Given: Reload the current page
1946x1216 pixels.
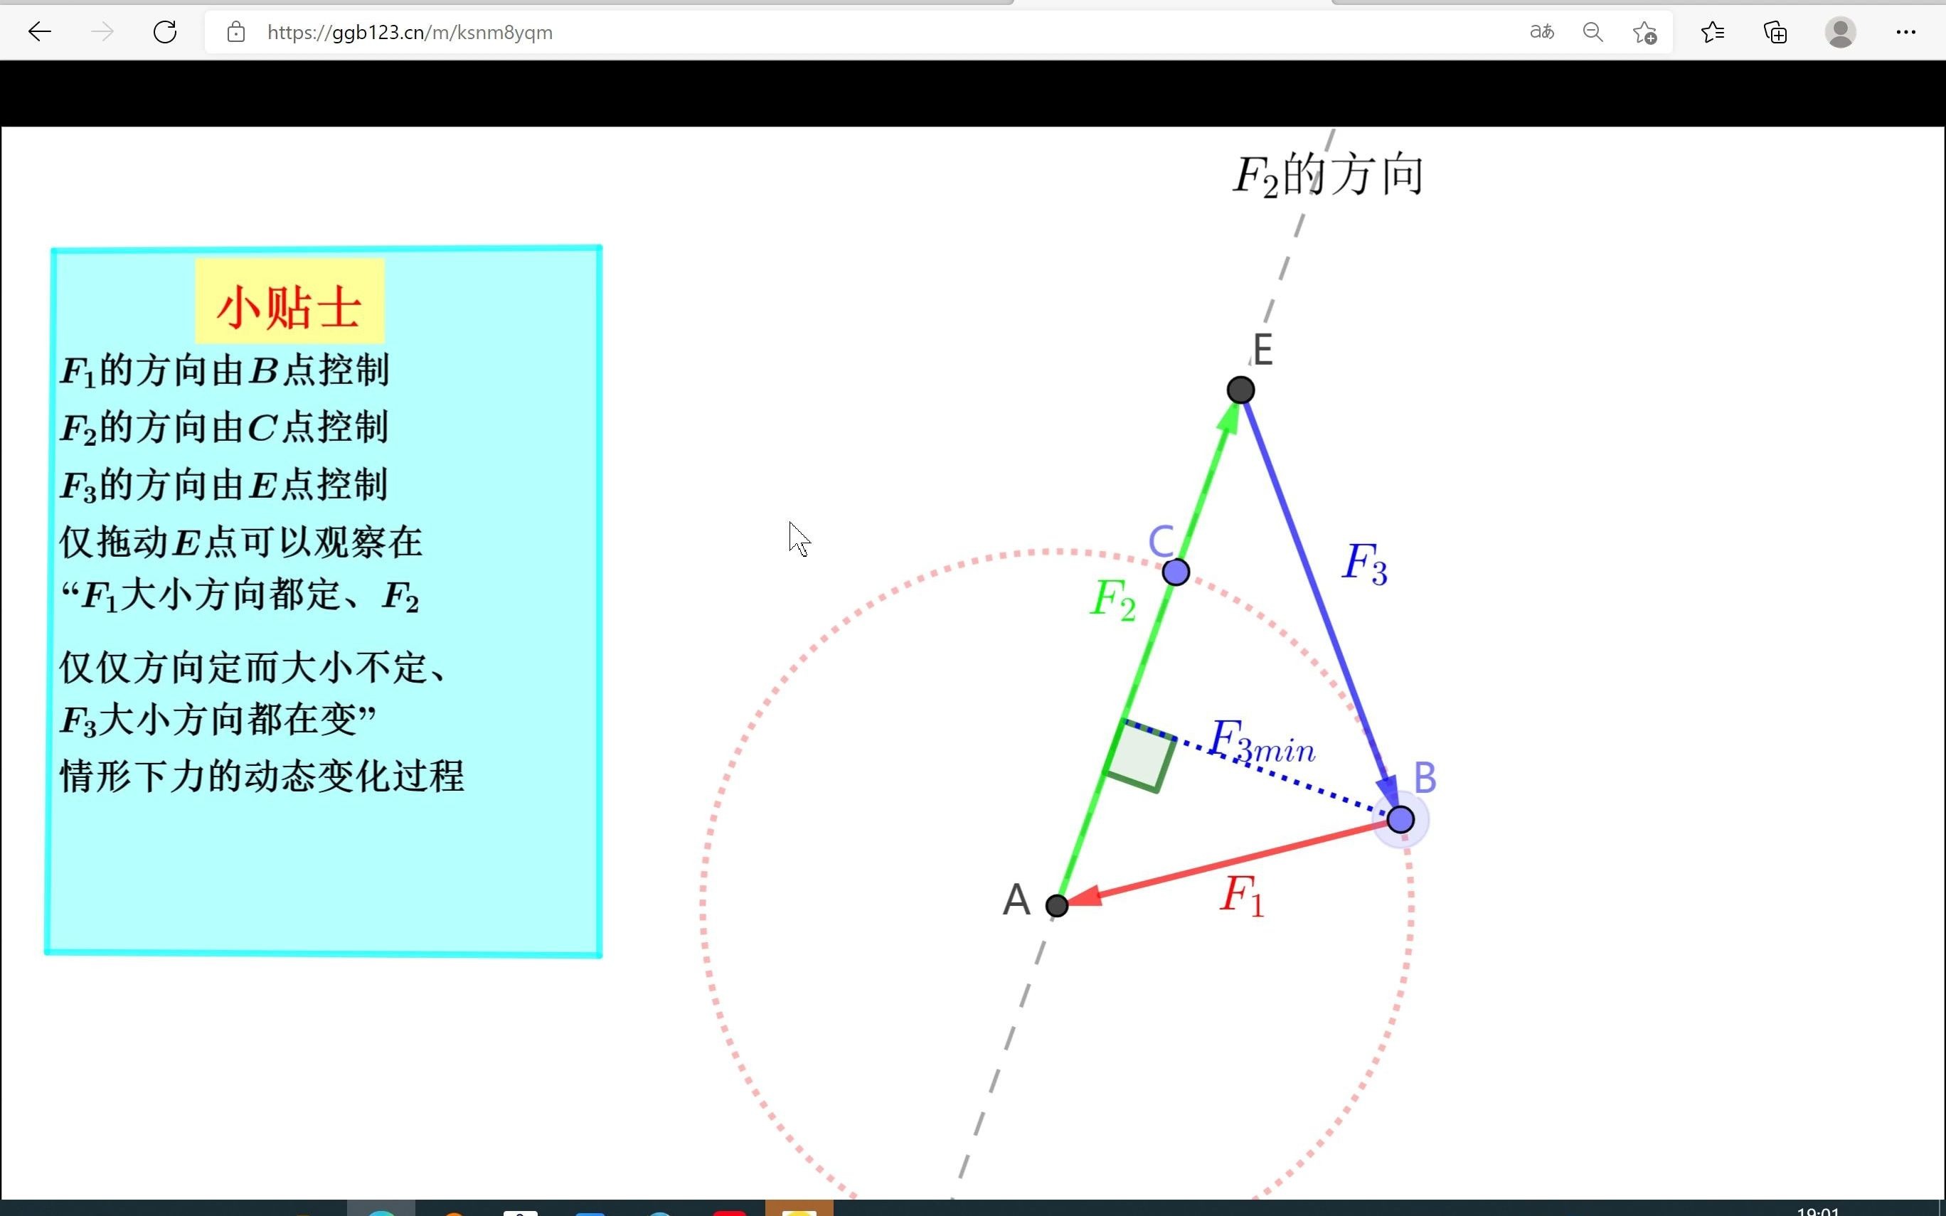Looking at the screenshot, I should click(165, 32).
